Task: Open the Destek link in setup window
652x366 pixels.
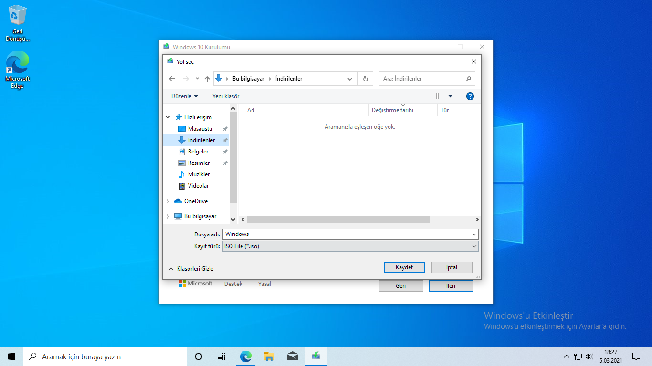Action: coord(233,284)
